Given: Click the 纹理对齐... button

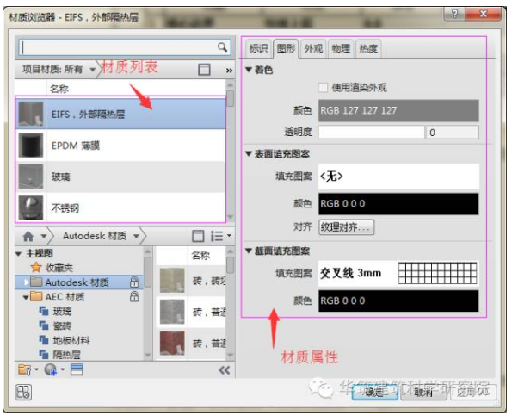Looking at the screenshot, I should coord(346,226).
